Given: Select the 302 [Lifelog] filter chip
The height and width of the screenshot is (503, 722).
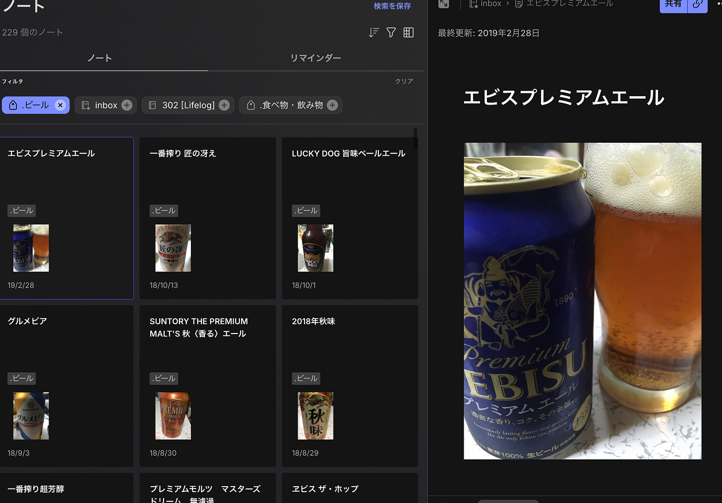Looking at the screenshot, I should point(188,105).
